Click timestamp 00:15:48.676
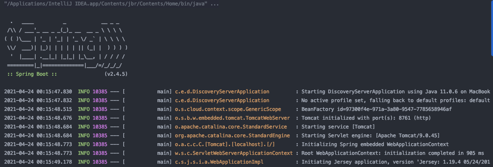This screenshot has width=493, height=167. (x=54, y=118)
